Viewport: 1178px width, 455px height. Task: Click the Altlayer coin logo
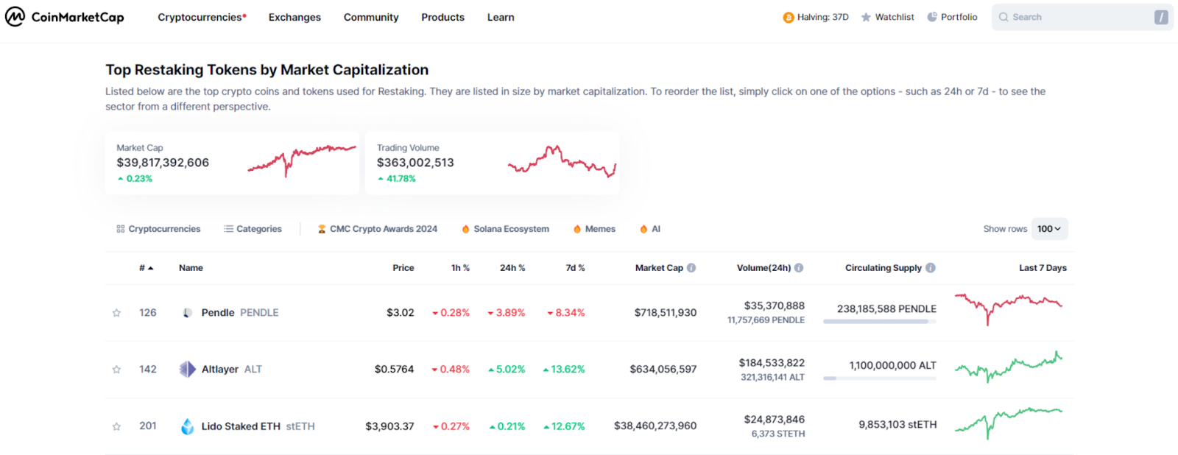click(188, 369)
